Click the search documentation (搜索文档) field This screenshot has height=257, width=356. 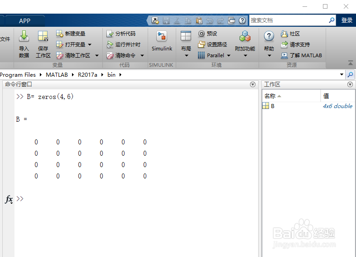(x=289, y=20)
